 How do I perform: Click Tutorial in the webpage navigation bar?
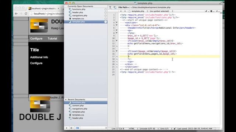coord(52,38)
